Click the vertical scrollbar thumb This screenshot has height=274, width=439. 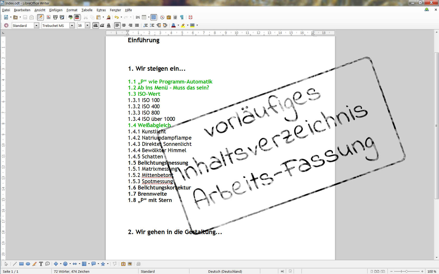click(436, 126)
